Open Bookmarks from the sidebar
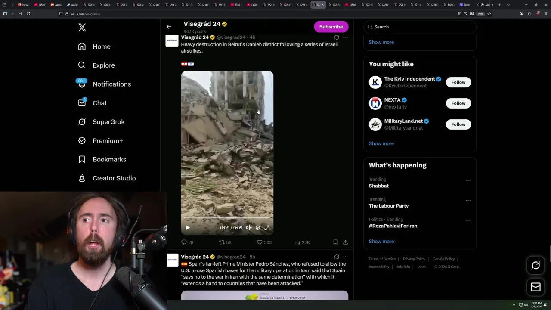 click(x=102, y=159)
